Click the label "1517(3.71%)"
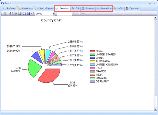 click(x=75, y=51)
